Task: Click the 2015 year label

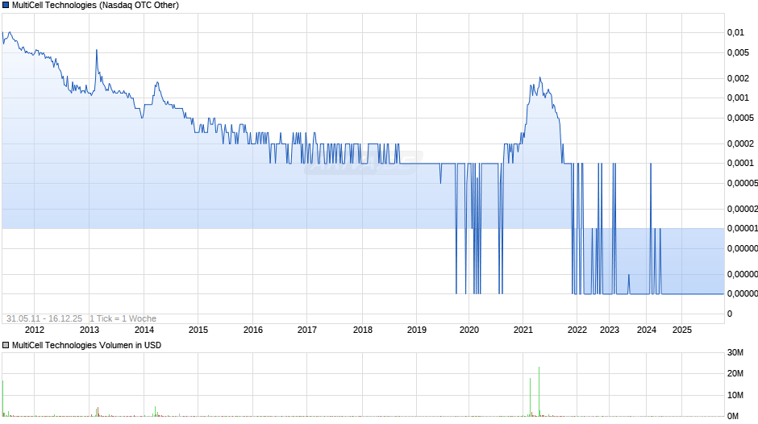Action: point(198,330)
